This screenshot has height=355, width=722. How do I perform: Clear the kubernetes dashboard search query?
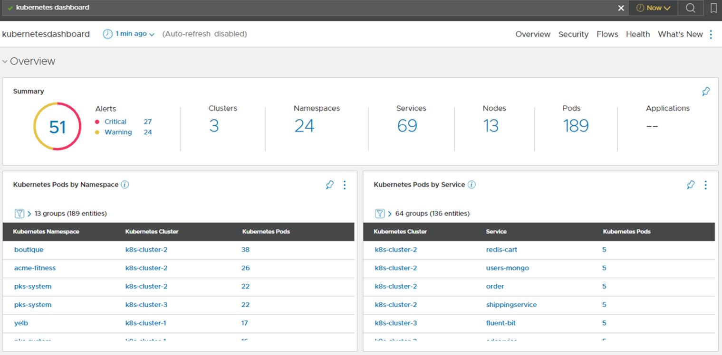(x=621, y=8)
